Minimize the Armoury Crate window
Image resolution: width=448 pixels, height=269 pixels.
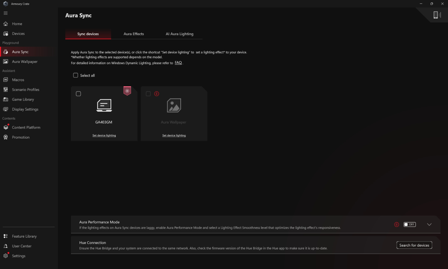[x=421, y=4]
